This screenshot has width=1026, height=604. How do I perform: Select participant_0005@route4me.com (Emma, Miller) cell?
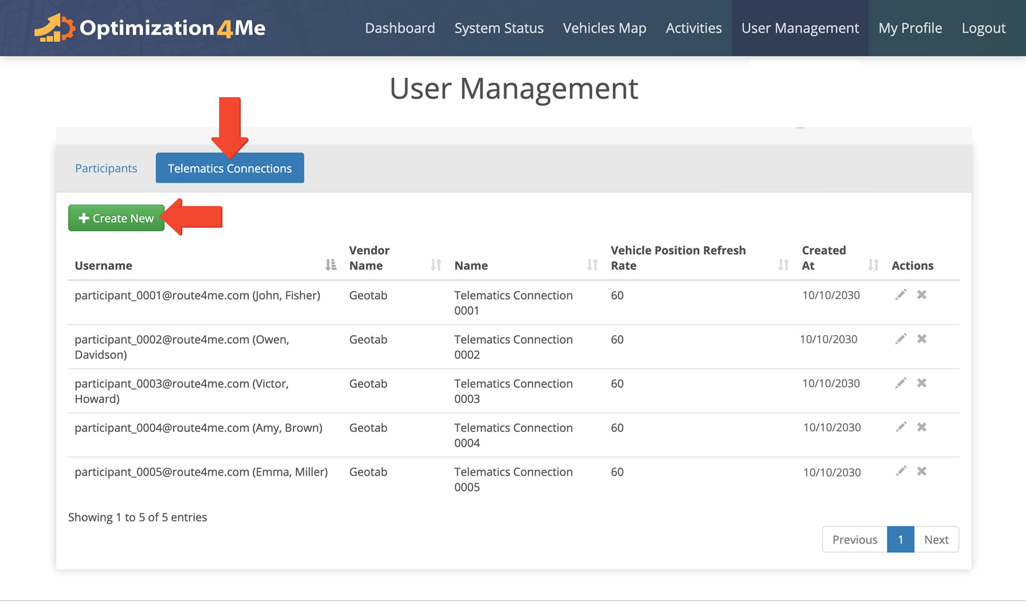(201, 472)
